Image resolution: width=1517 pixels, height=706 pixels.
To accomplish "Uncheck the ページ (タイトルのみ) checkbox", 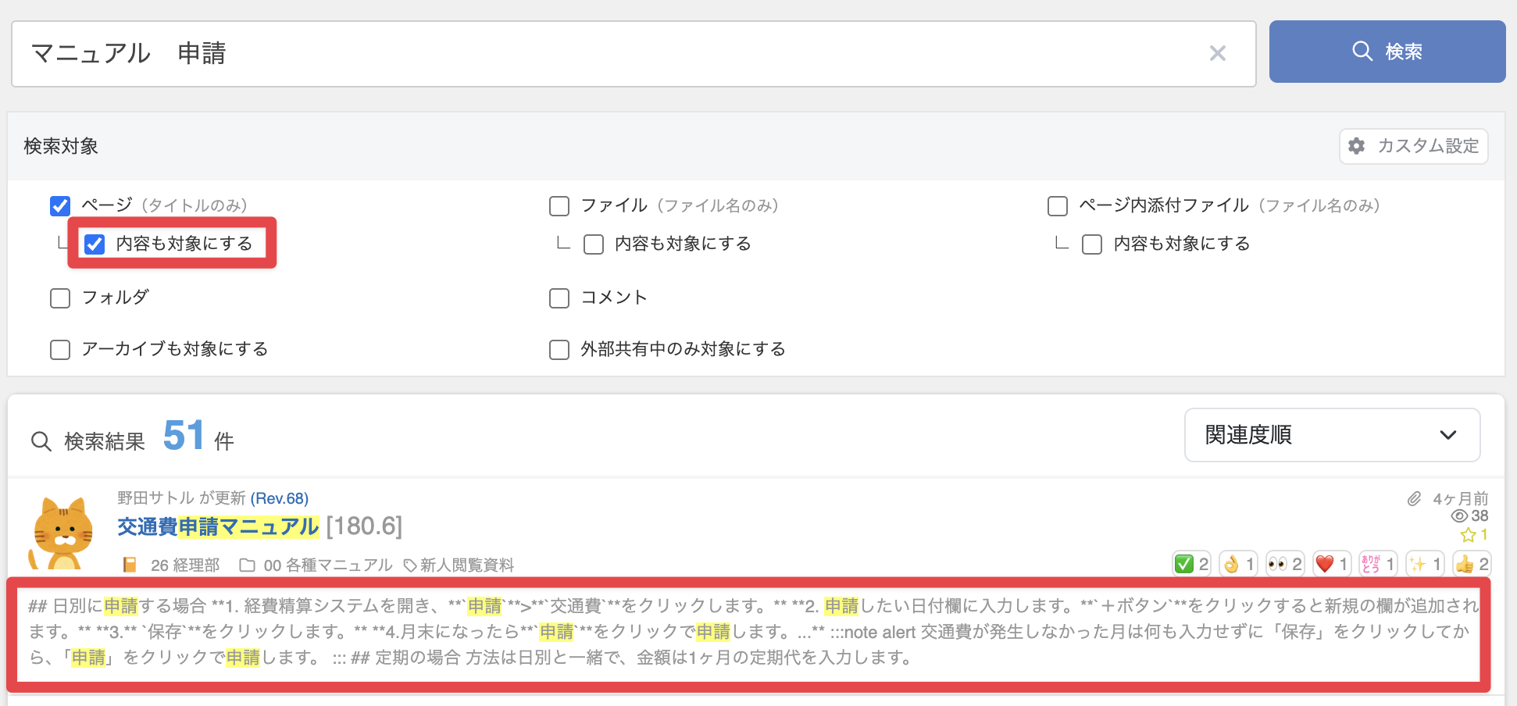I will coord(60,206).
